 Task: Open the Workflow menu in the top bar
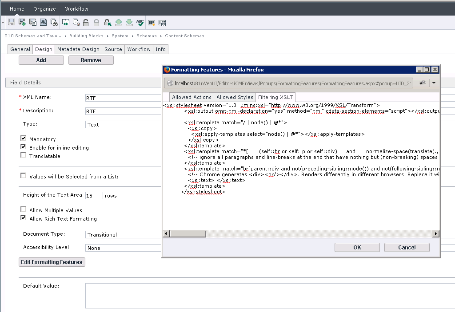[76, 8]
